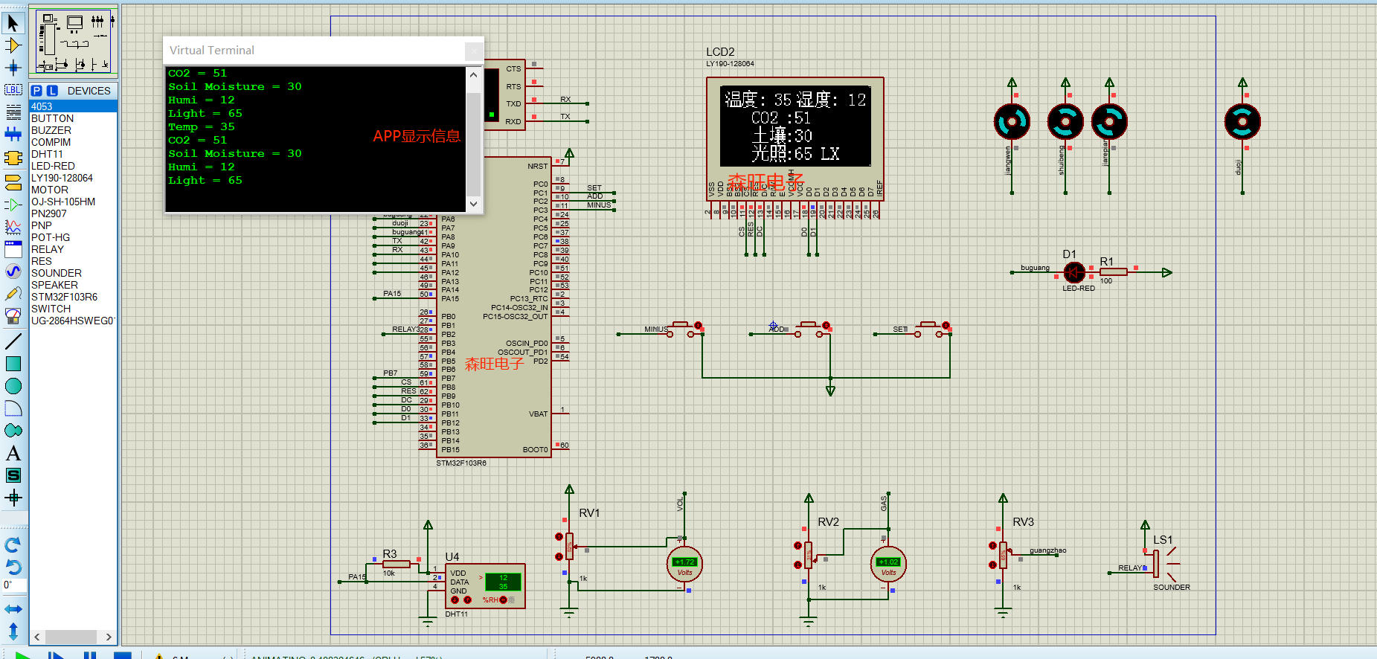Select the Component Mode tool

tap(13, 45)
